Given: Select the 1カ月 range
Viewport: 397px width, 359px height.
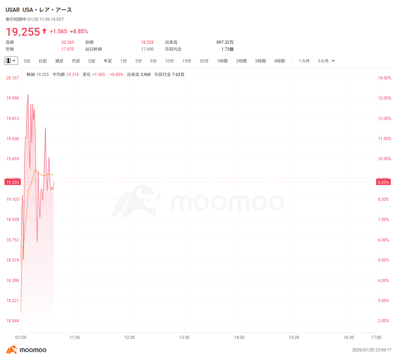Looking at the screenshot, I should pyautogui.click(x=304, y=61).
